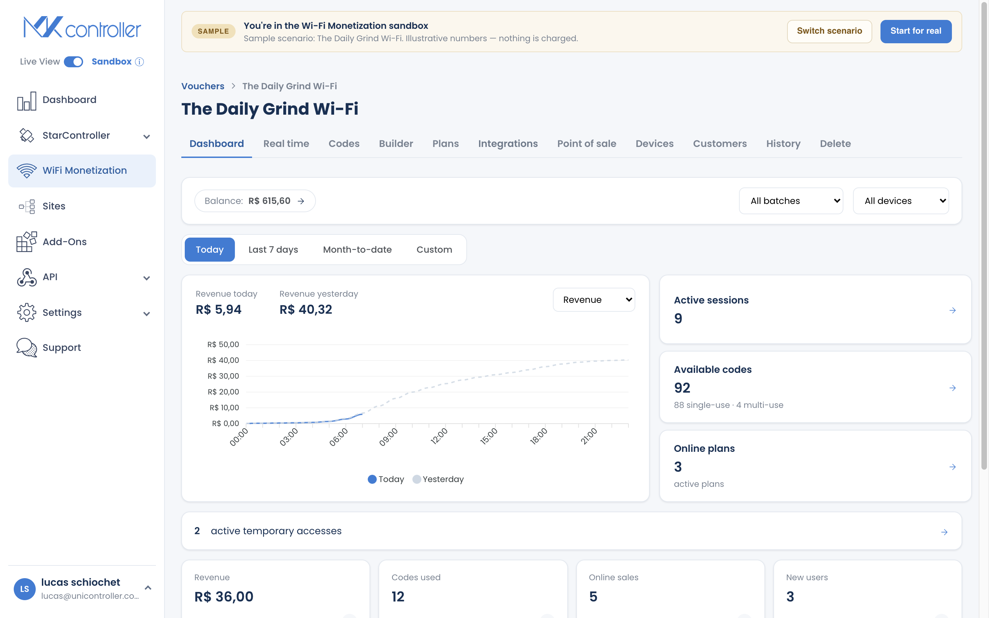Open the Customers tab
The height and width of the screenshot is (618, 989).
click(x=720, y=144)
